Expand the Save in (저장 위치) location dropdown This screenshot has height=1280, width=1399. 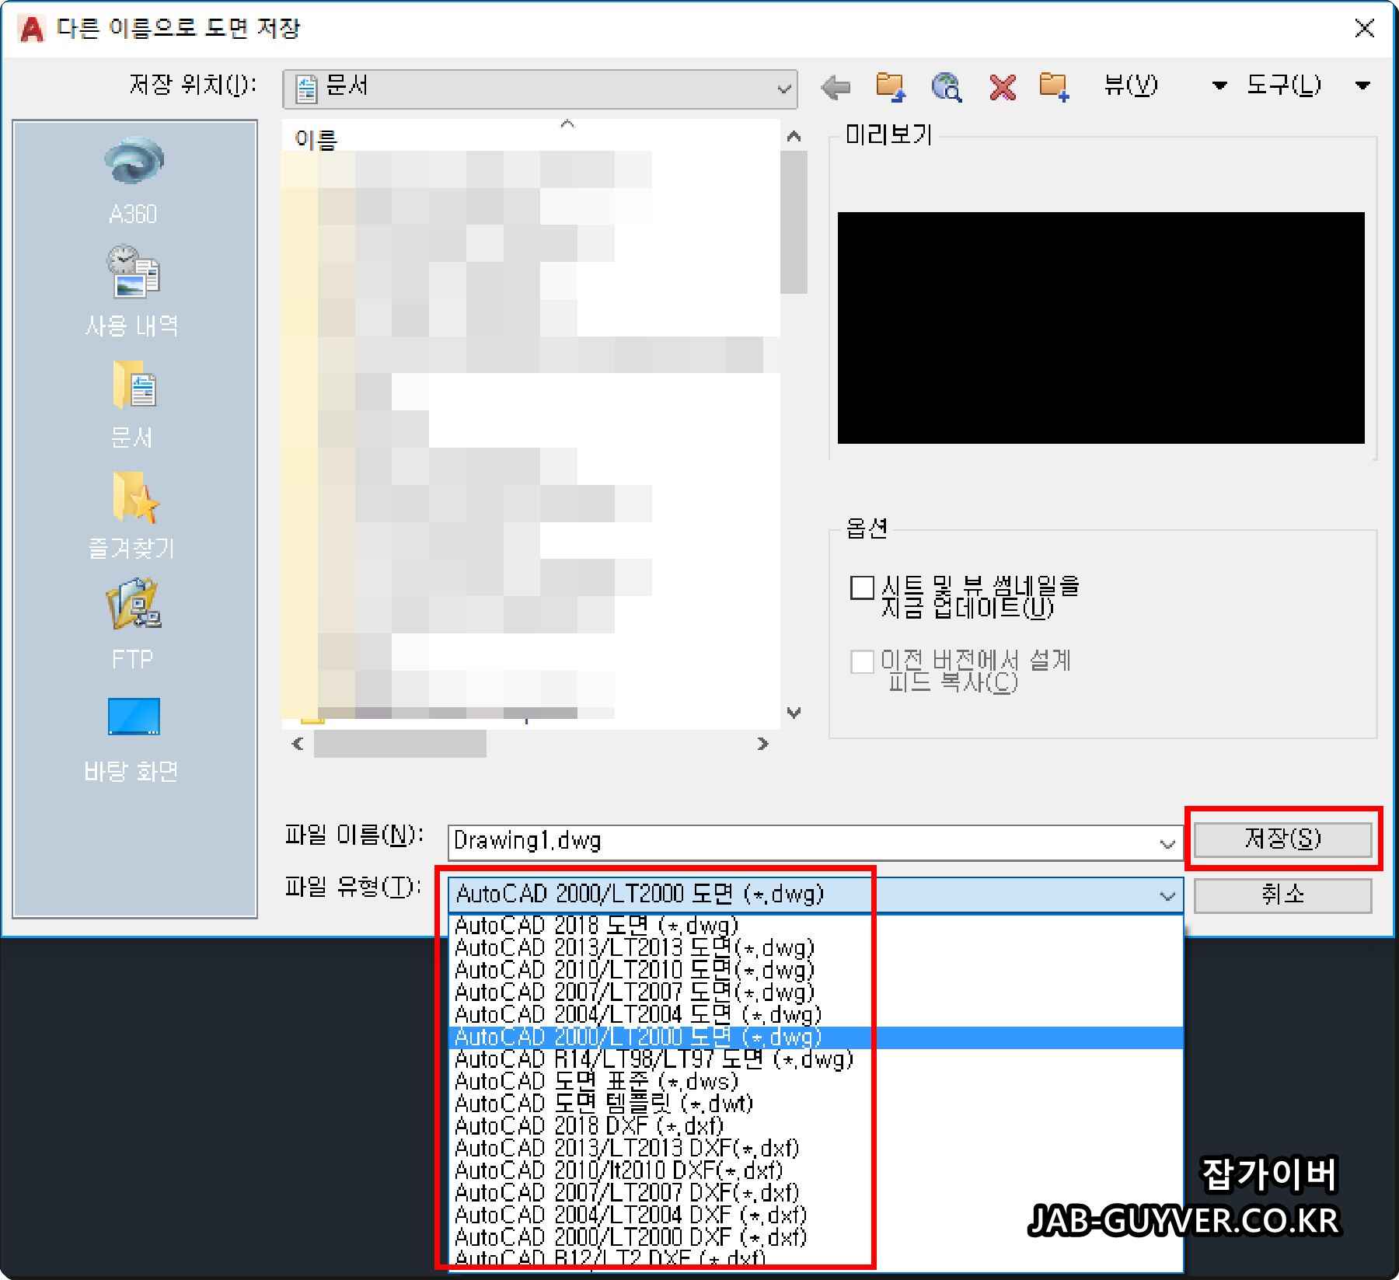coord(784,89)
